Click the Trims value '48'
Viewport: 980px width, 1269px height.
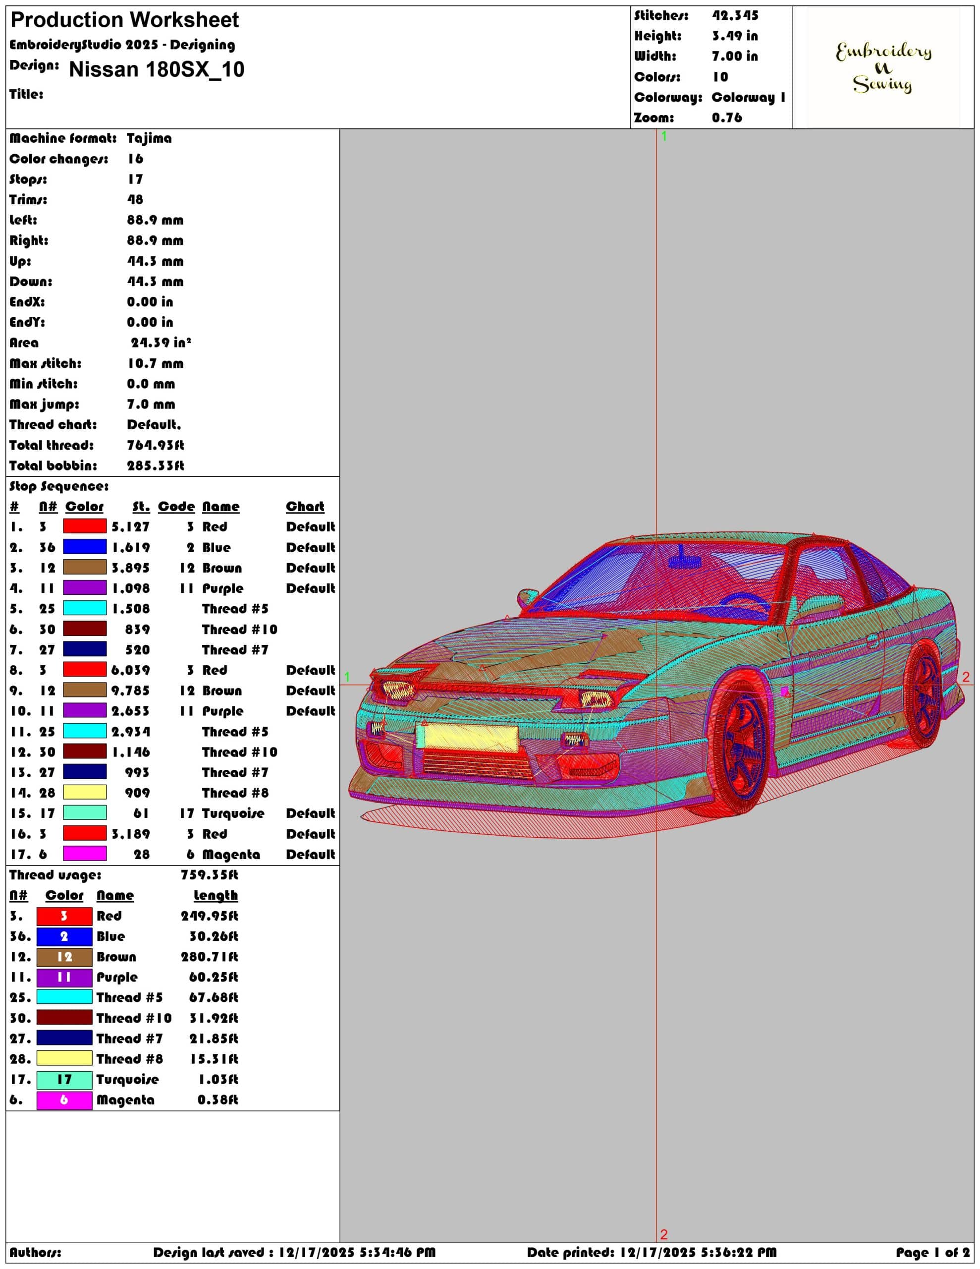[x=135, y=199]
